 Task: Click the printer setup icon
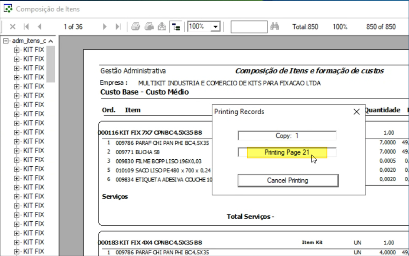tap(149, 27)
